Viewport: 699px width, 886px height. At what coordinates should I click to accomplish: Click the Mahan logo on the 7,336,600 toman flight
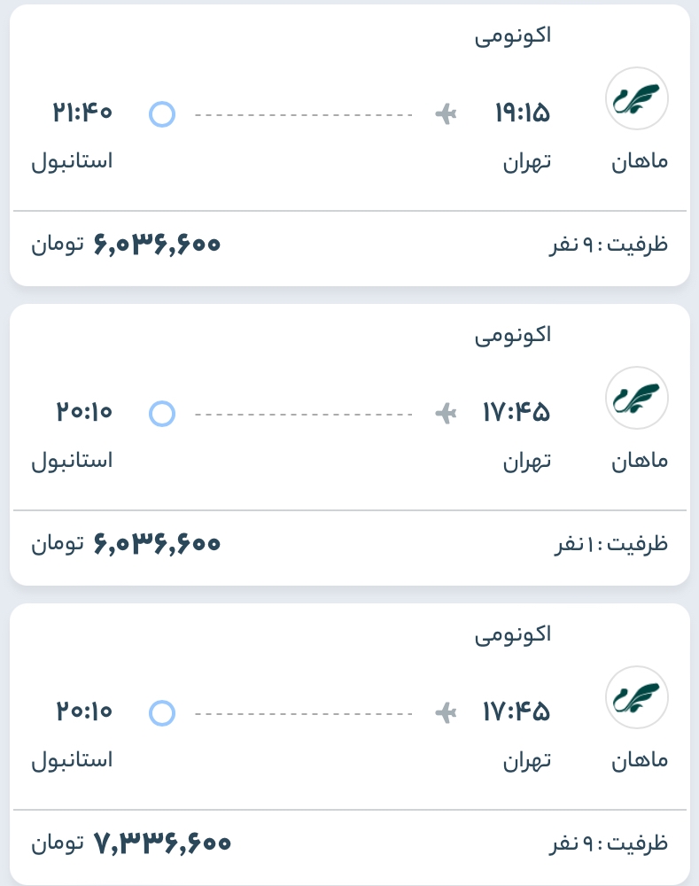pyautogui.click(x=636, y=698)
